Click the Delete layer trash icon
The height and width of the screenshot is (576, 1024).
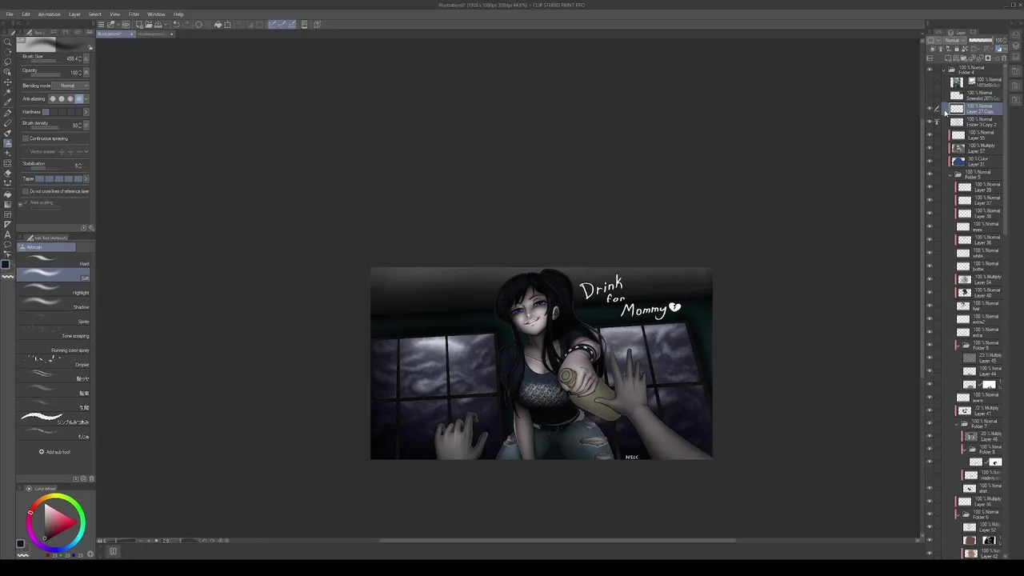tap(1003, 58)
